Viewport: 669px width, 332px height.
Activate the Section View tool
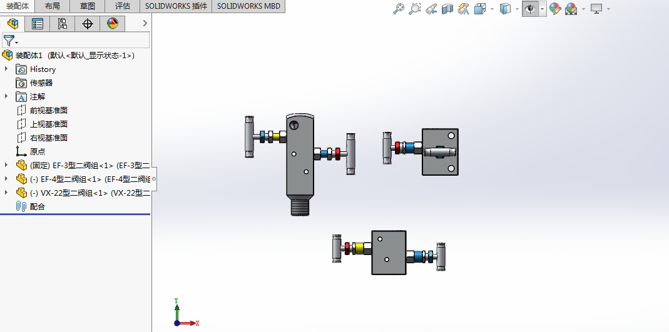coord(447,9)
